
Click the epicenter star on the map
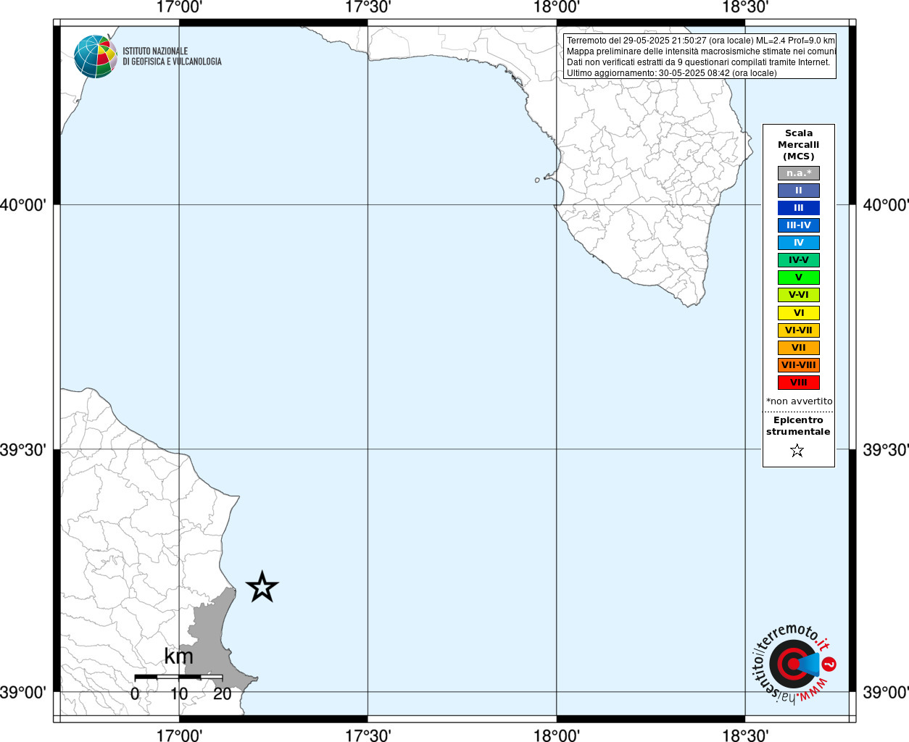point(262,587)
